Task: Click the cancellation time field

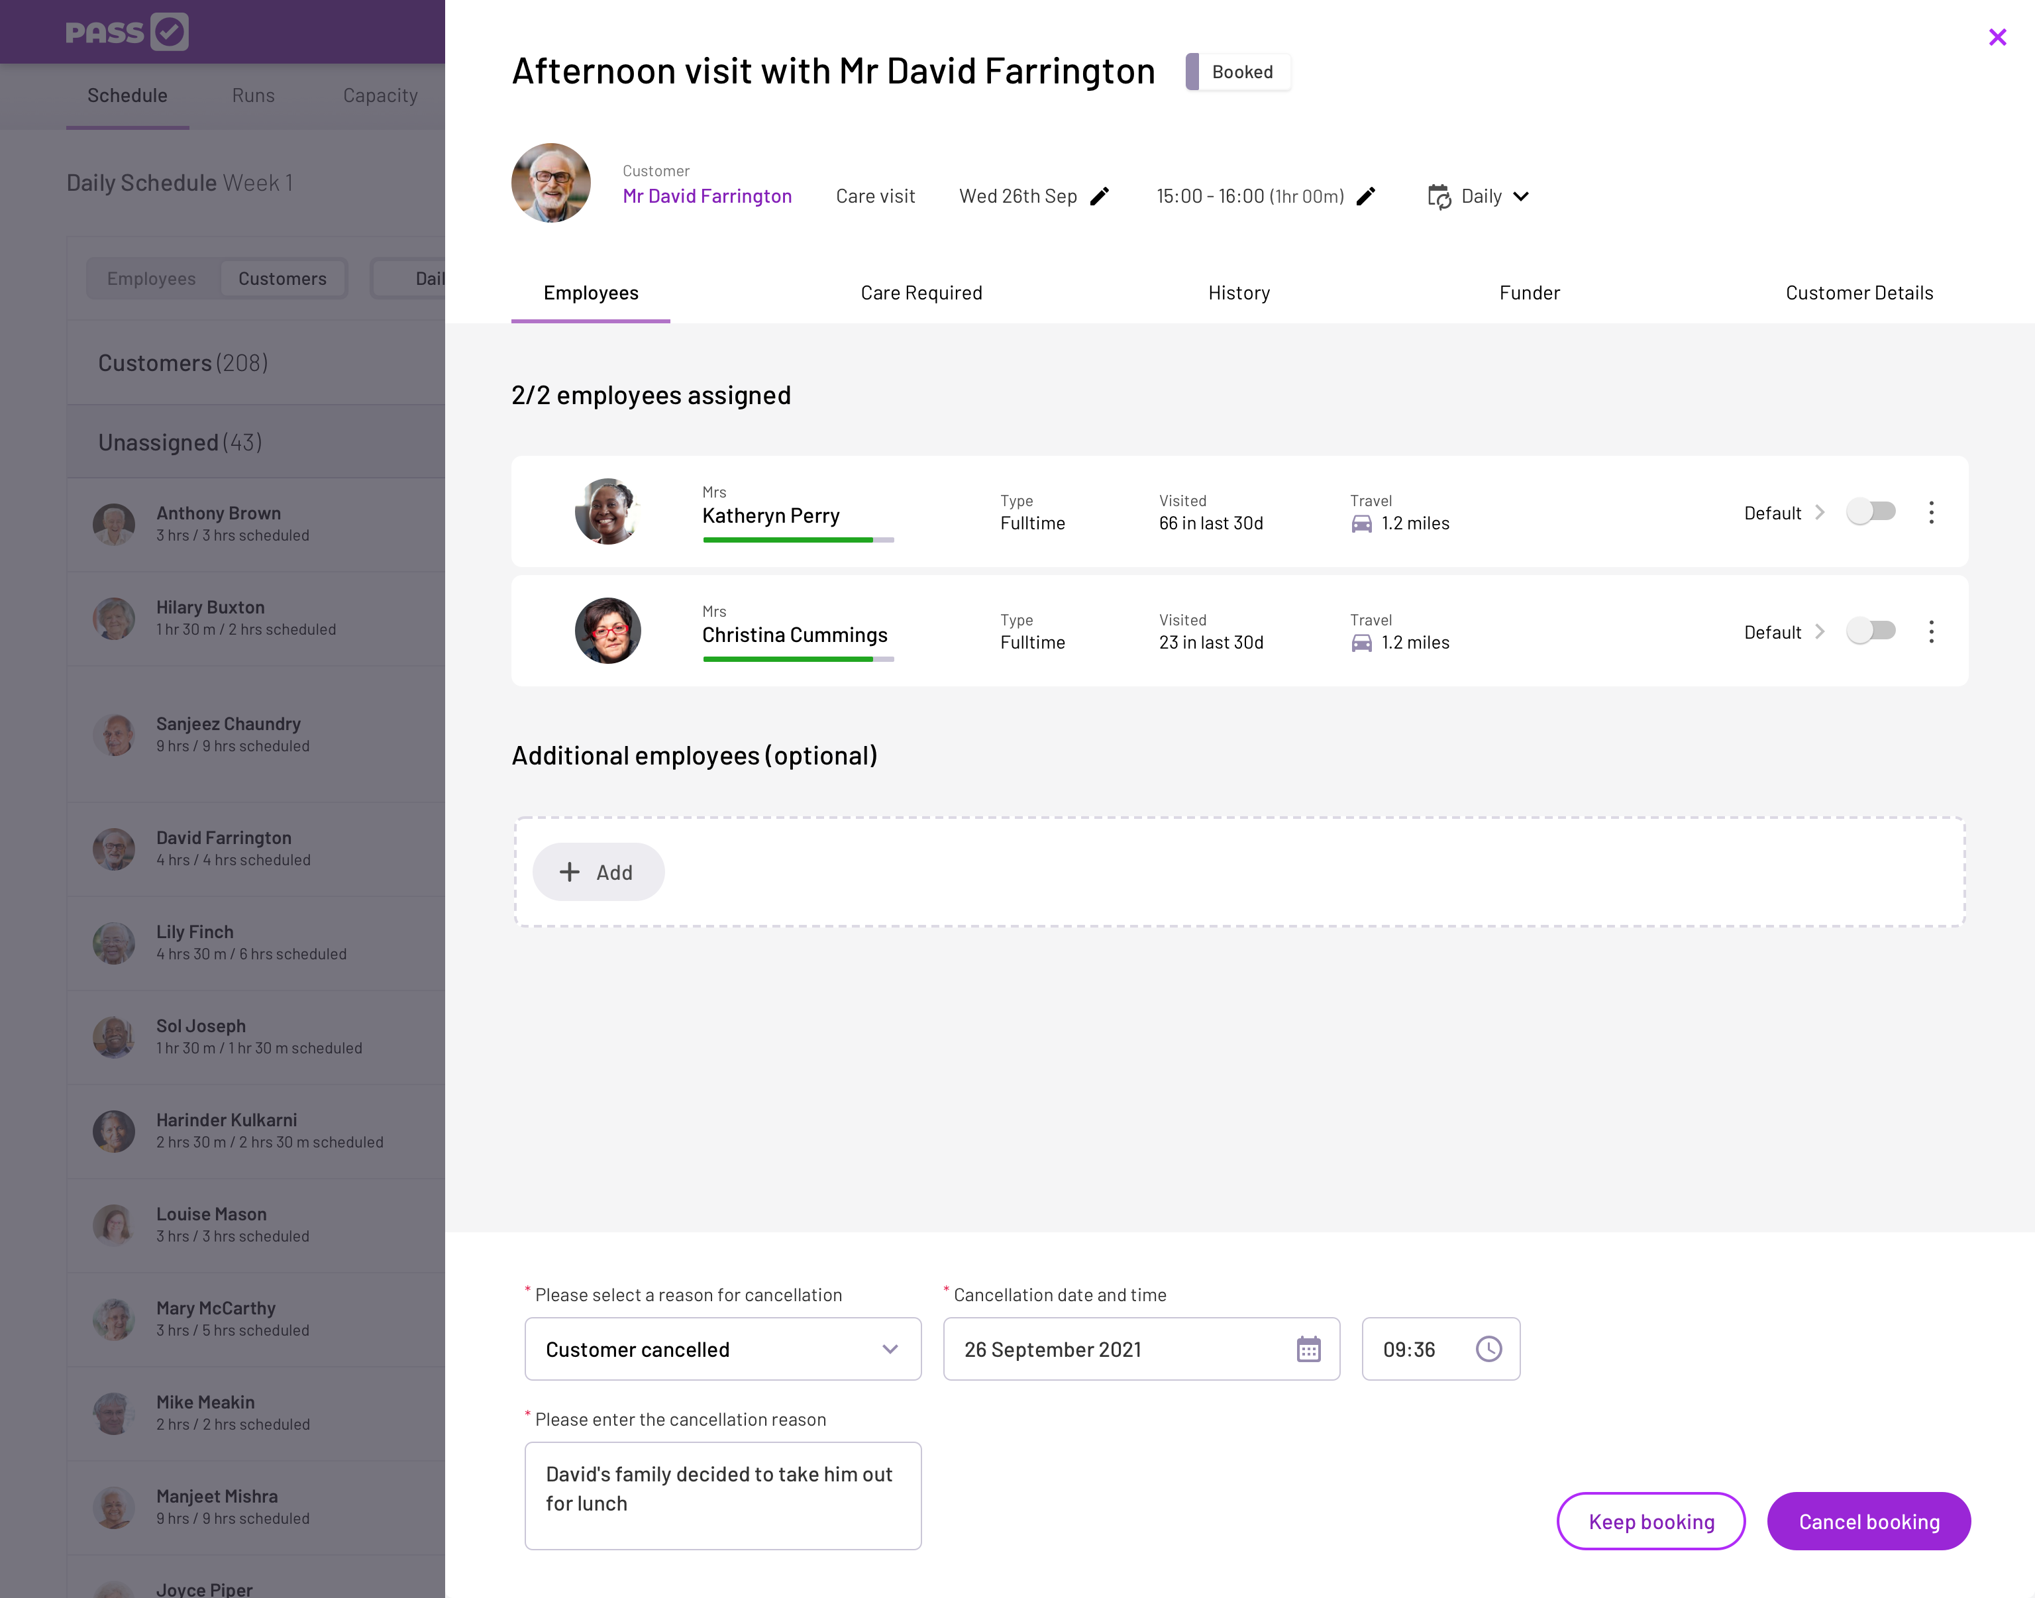Action: (1441, 1349)
